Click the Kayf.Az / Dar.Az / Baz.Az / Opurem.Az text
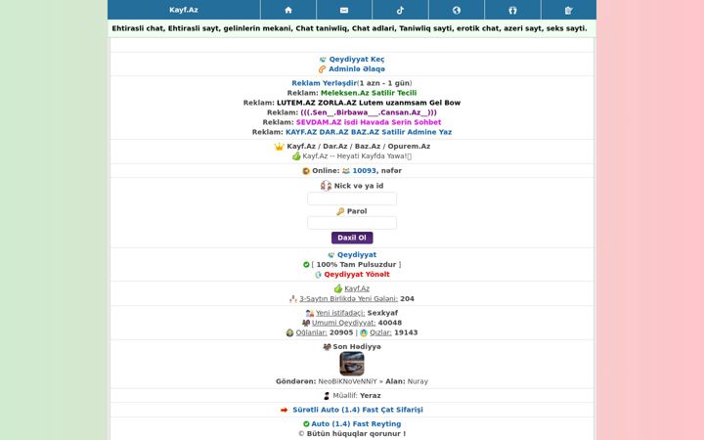 click(x=358, y=147)
